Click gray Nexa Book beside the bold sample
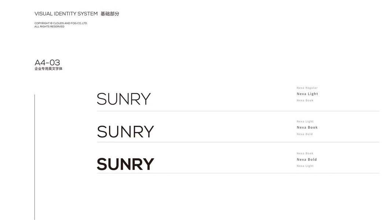The width and height of the screenshot is (391, 220). pyautogui.click(x=305, y=154)
